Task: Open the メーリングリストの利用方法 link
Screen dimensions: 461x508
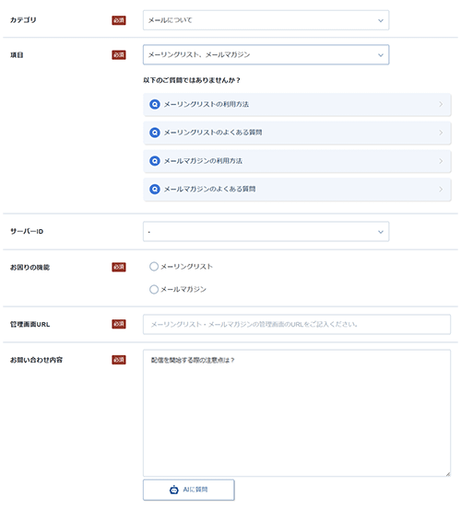Action: pos(297,104)
